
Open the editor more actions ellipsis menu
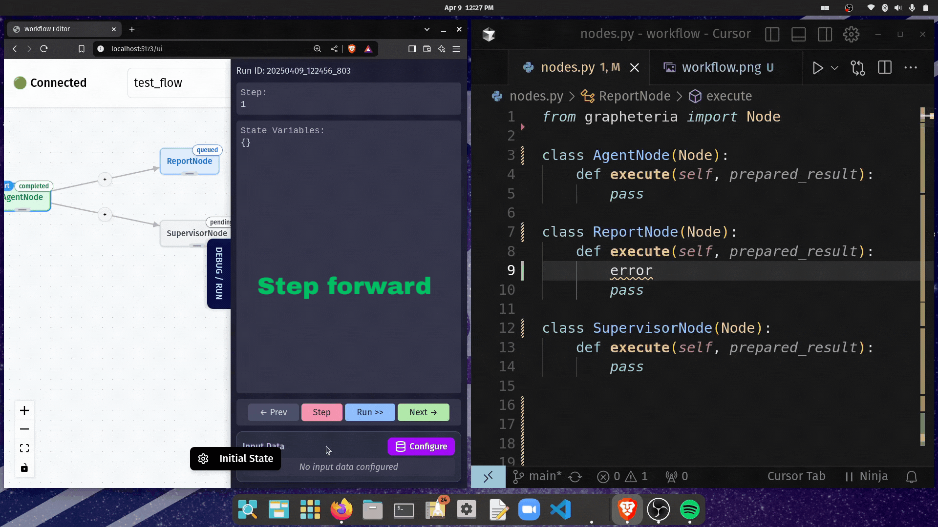tap(911, 68)
